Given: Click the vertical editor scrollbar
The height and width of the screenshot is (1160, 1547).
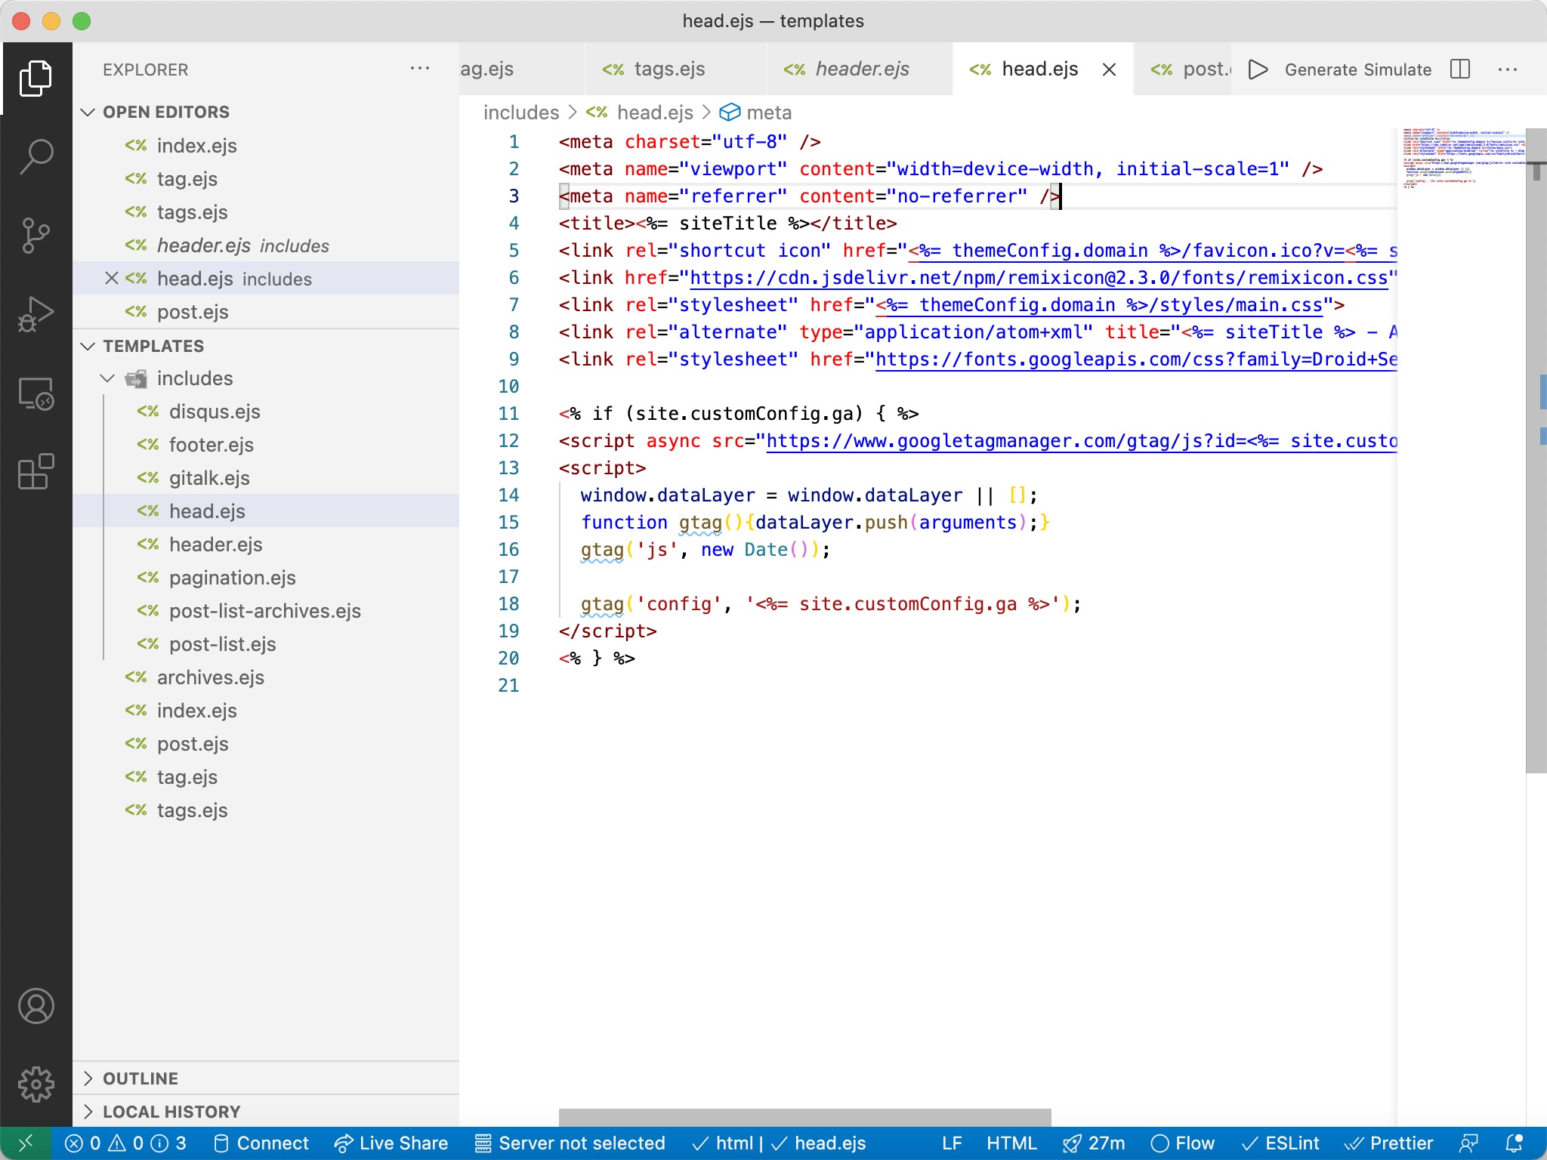Looking at the screenshot, I should (1536, 450).
